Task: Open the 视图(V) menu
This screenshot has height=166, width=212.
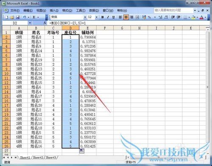Action: coord(41,11)
